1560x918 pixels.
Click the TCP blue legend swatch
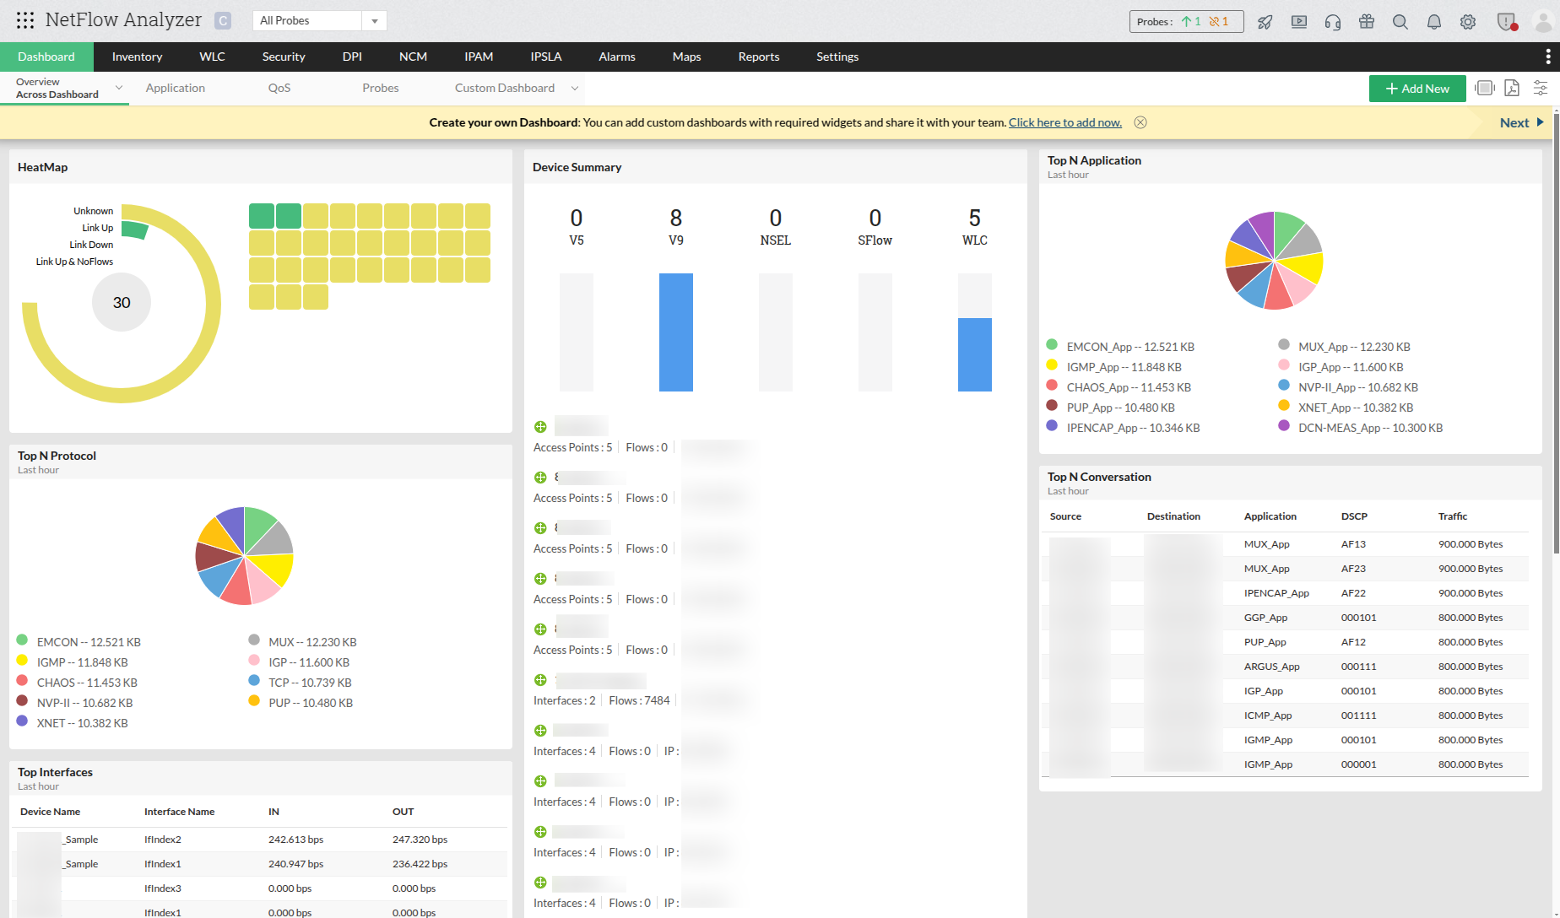click(x=254, y=680)
